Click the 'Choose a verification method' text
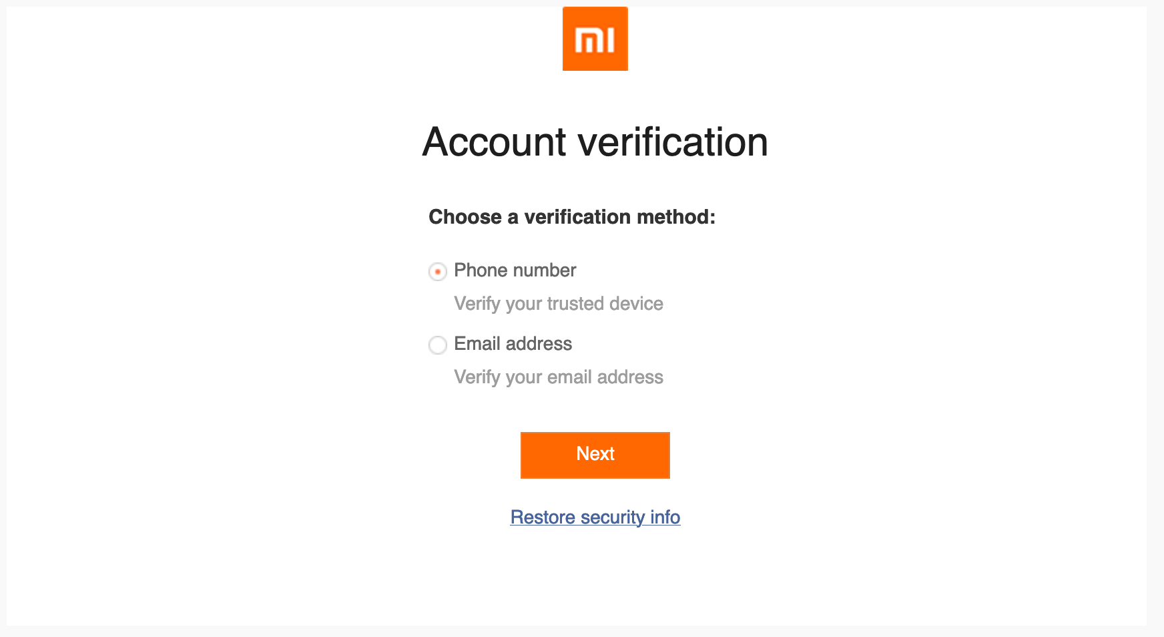1164x637 pixels. pos(571,217)
